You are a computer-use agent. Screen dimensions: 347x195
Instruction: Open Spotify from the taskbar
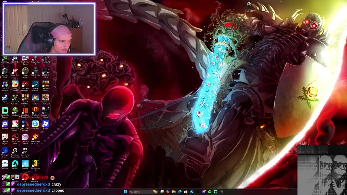click(x=210, y=192)
